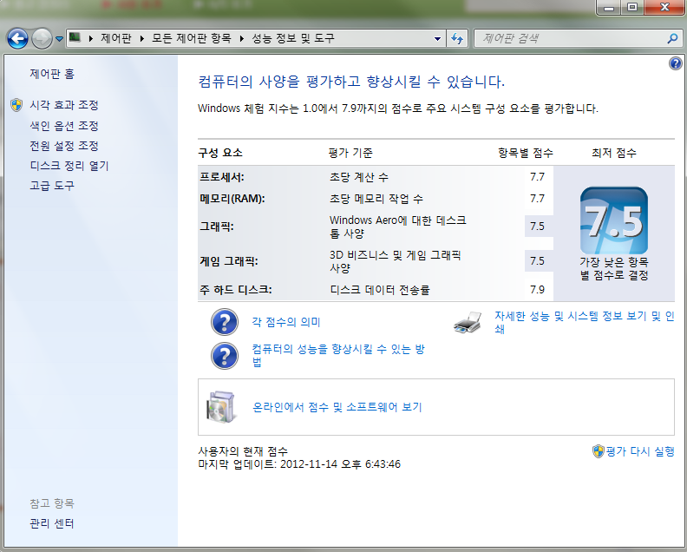Open 디스크 정리 열기 link

point(69,166)
